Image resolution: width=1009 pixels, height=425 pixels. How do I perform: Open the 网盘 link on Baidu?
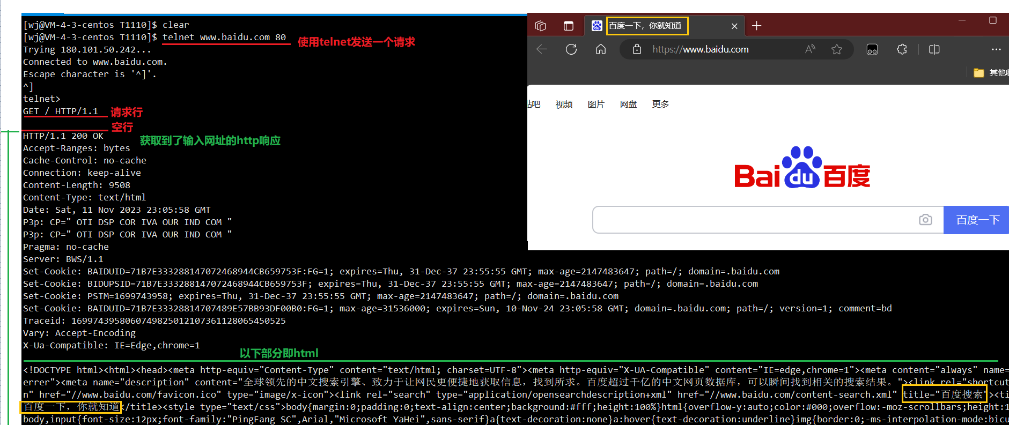point(628,105)
